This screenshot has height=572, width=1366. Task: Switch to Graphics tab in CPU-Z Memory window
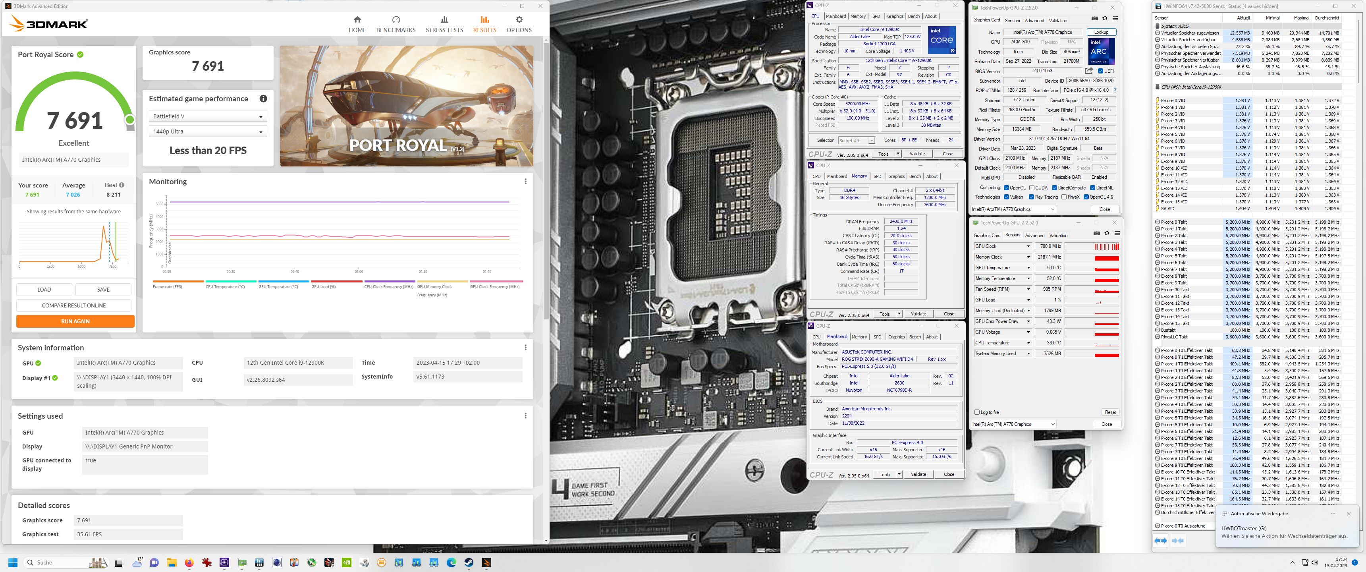click(x=896, y=176)
